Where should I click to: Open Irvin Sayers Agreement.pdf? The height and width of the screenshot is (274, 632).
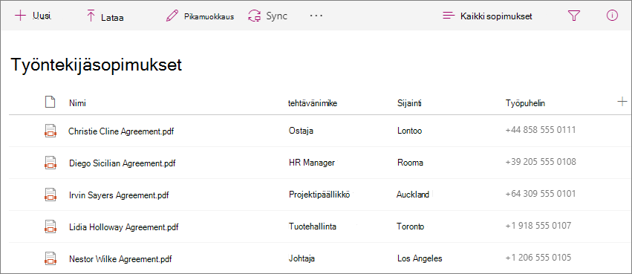point(119,195)
